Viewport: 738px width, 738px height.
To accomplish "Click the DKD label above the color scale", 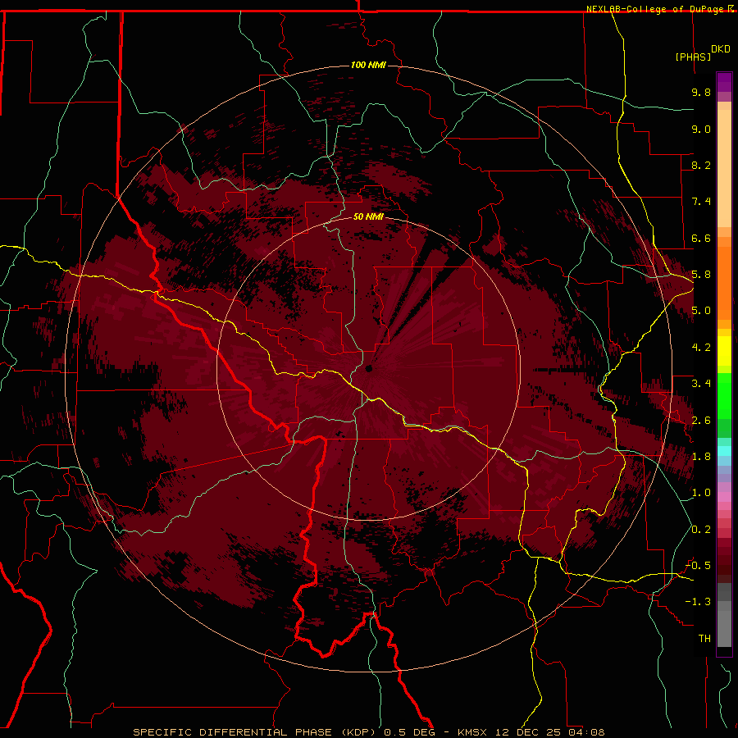I will [721, 49].
